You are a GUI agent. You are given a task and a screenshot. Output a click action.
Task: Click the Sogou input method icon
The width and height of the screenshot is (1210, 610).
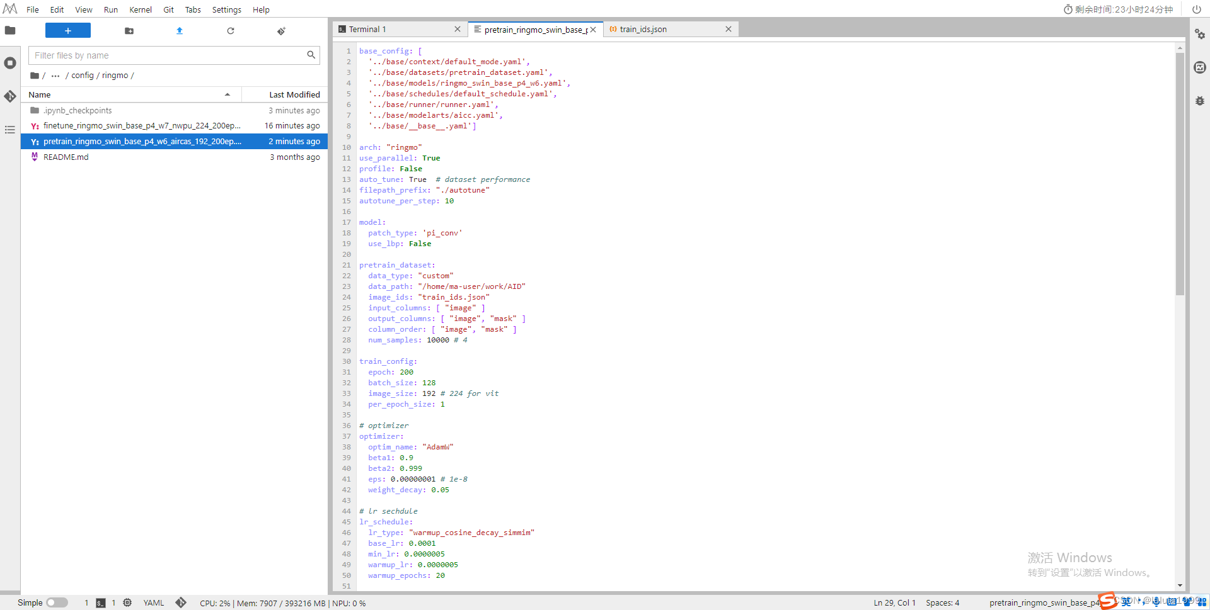point(1107,601)
